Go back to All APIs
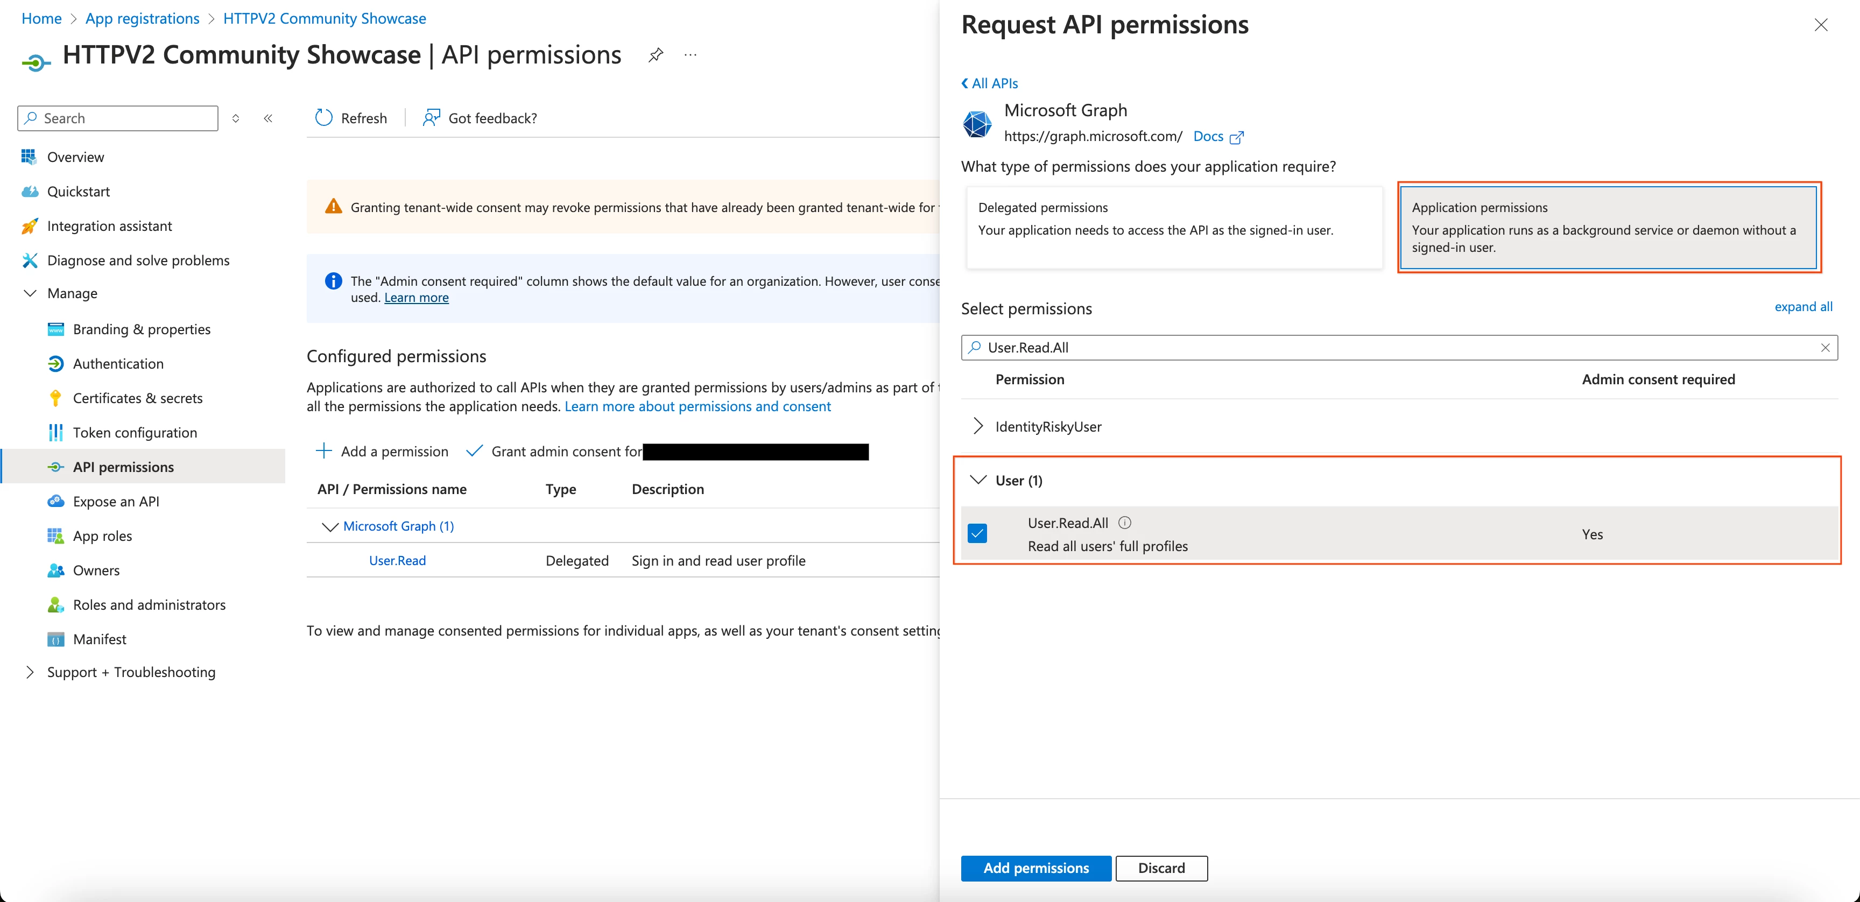Image resolution: width=1860 pixels, height=902 pixels. click(x=989, y=83)
